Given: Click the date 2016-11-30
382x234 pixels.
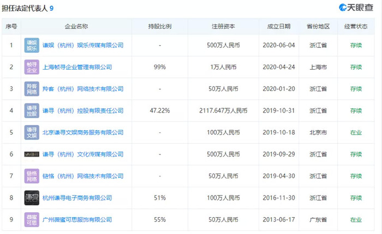Looking at the screenshot, I should tap(279, 198).
